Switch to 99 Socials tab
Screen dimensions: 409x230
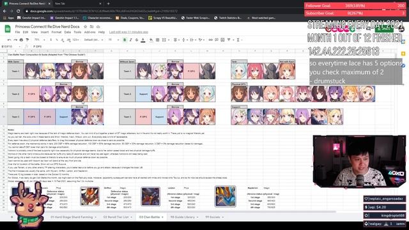(212, 217)
